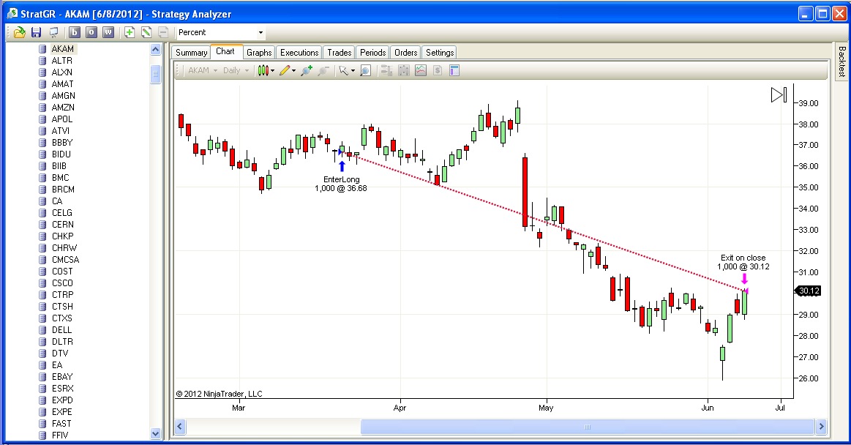Select the pencil drawing tools icon
851x445 pixels.
click(x=285, y=70)
